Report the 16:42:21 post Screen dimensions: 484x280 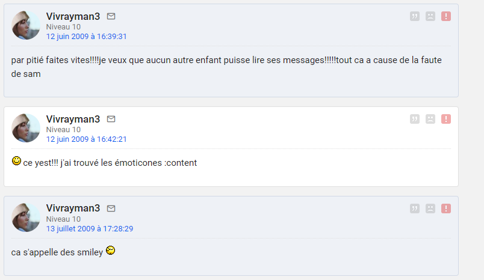tap(446, 119)
